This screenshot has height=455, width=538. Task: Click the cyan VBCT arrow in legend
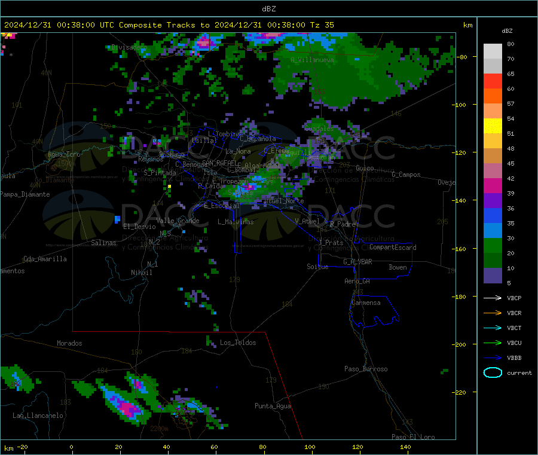click(x=493, y=328)
